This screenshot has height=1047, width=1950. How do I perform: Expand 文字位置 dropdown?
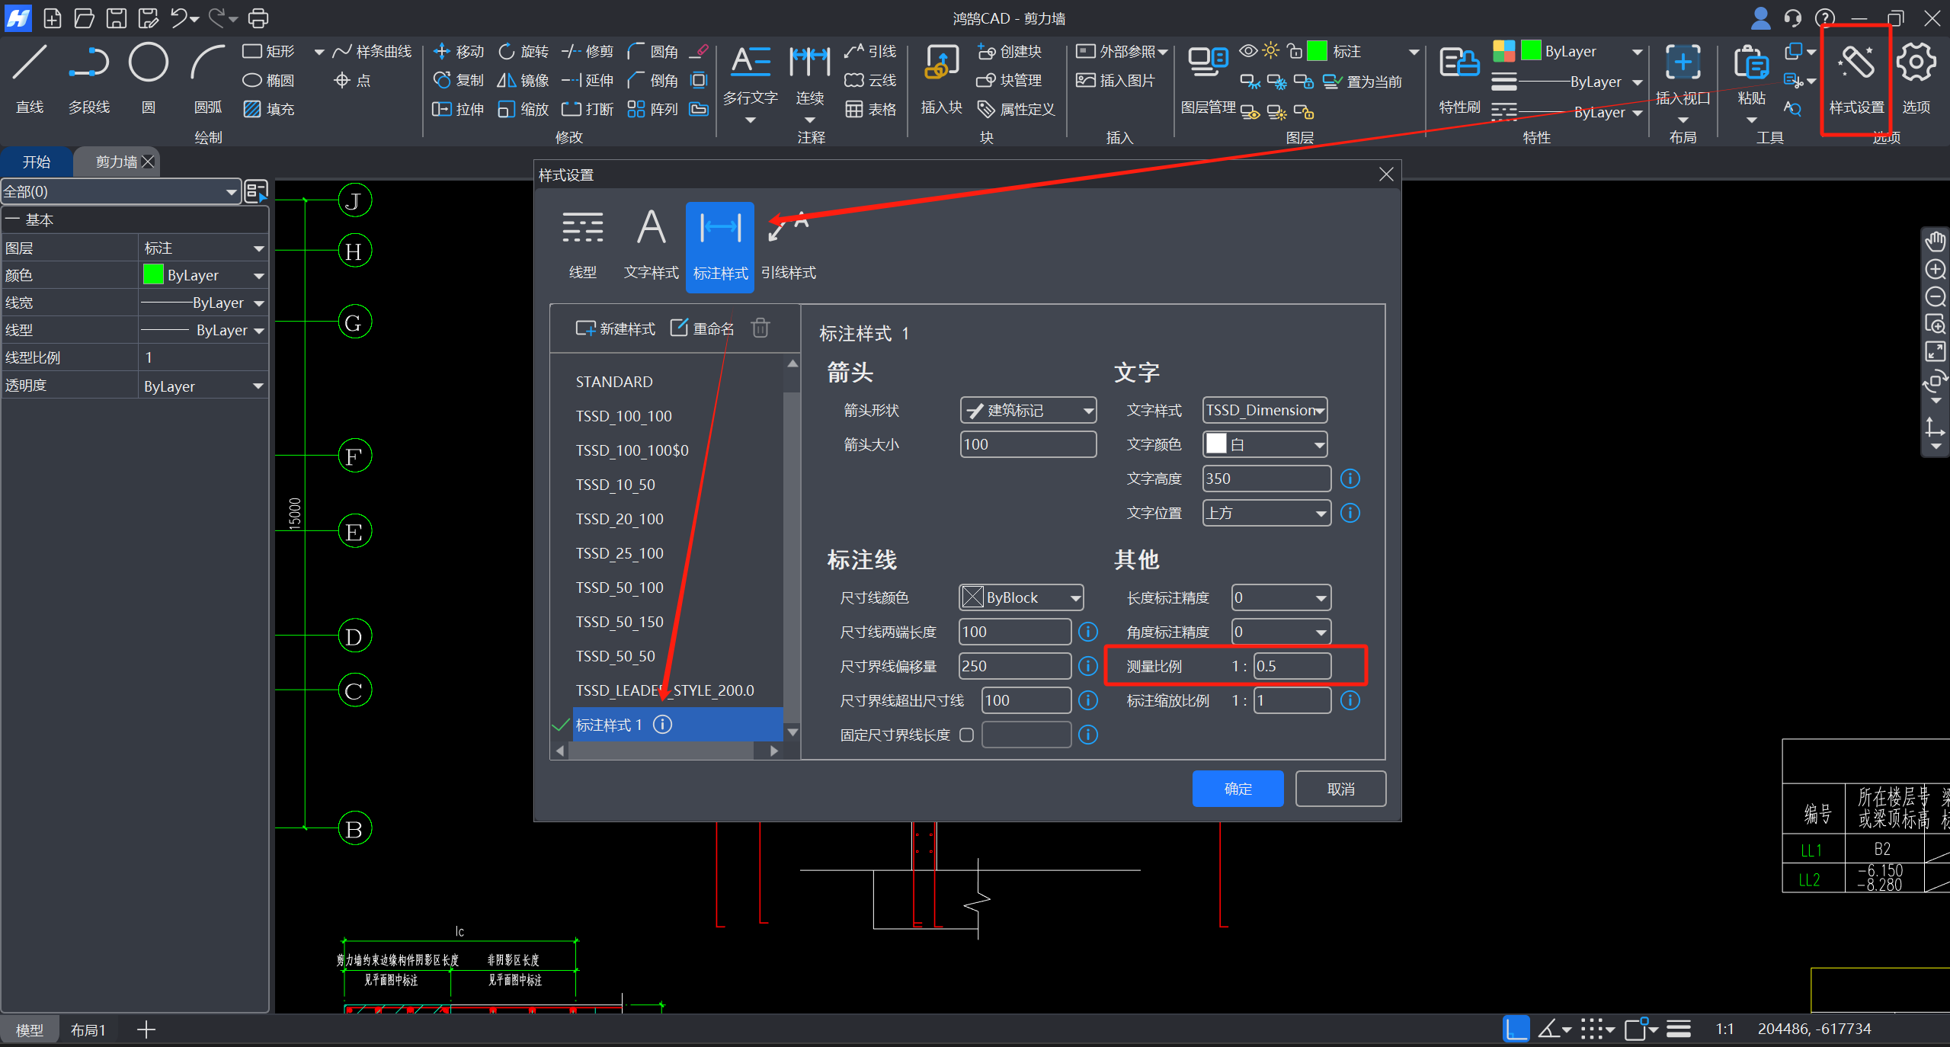1266,513
